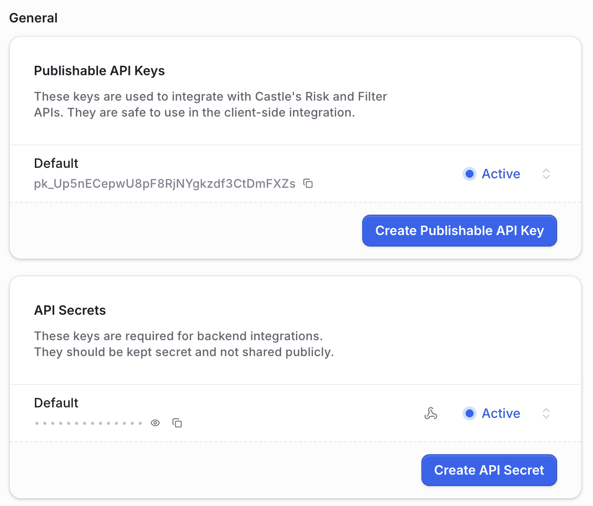The height and width of the screenshot is (506, 593).
Task: Click the active status indicator for the publishable key
Action: [470, 174]
